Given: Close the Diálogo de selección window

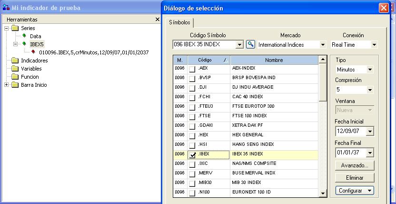Looking at the screenshot, I should pyautogui.click(x=384, y=8).
